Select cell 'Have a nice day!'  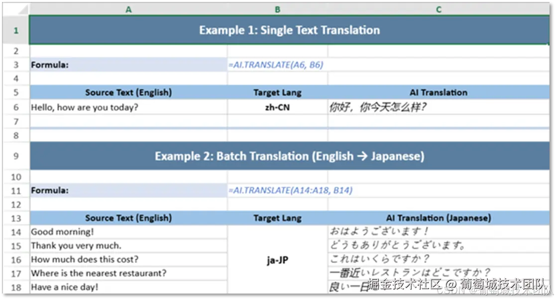click(128, 287)
